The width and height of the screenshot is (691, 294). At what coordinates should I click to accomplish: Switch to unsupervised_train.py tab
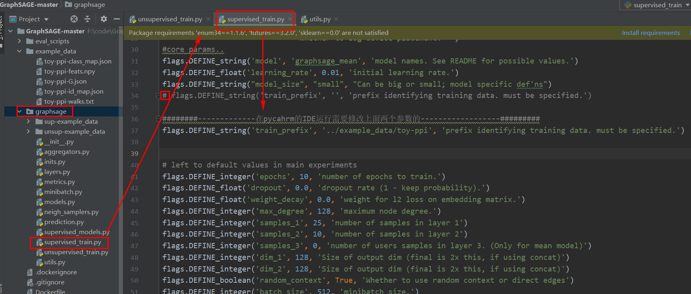[170, 19]
